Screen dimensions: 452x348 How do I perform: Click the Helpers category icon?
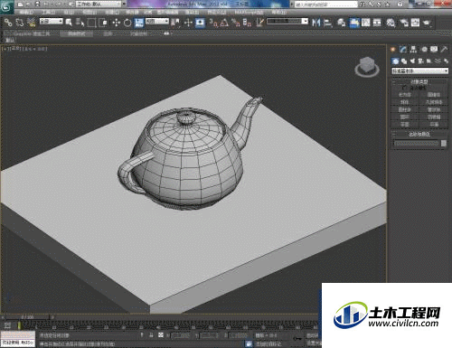(429, 61)
